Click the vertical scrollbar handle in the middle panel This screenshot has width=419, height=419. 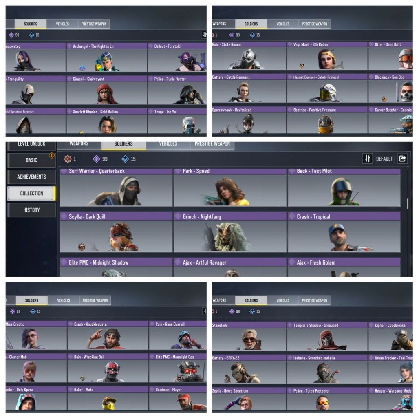(x=408, y=204)
